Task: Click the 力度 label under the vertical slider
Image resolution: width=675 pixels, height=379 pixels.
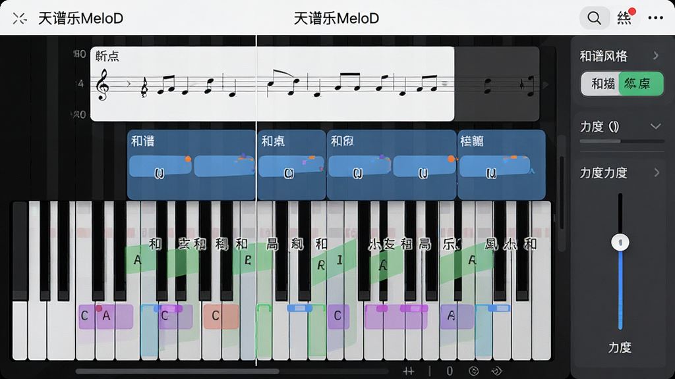Action: 620,347
